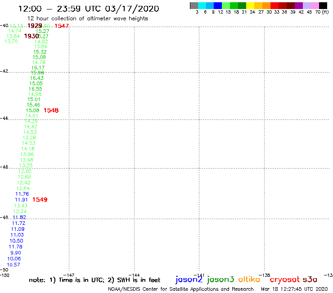Click the 14.61 wave height value
This screenshot has height=293, width=333.
(x=31, y=116)
